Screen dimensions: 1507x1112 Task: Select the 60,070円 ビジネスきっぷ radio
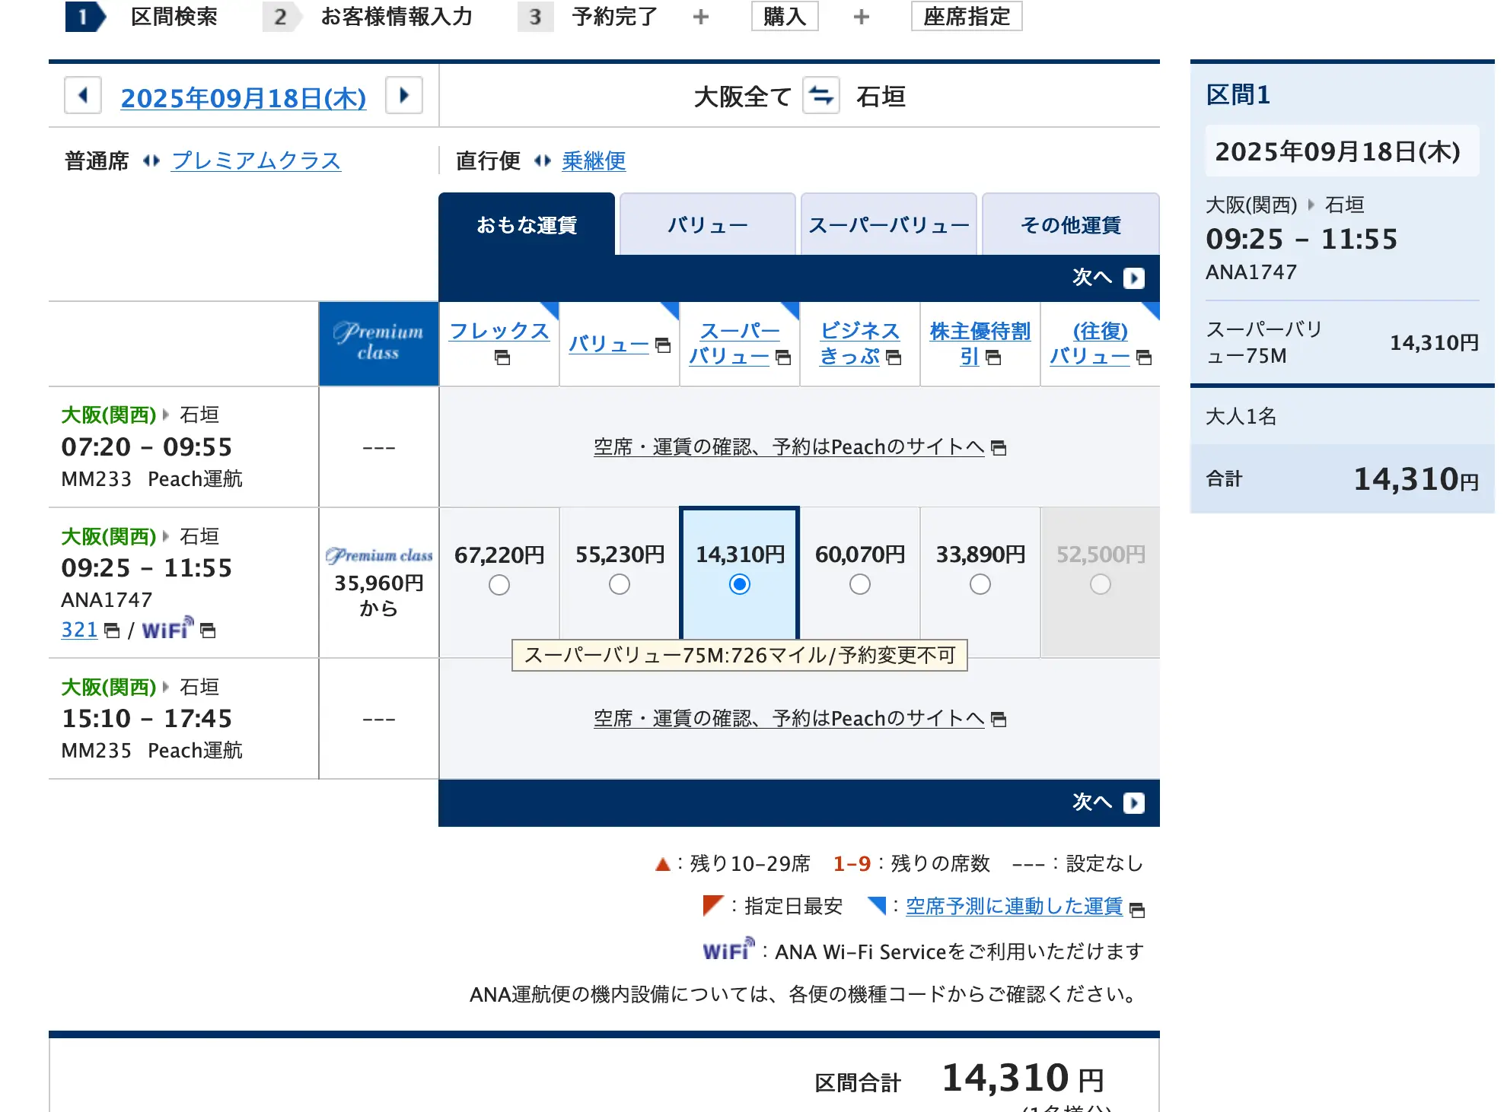pyautogui.click(x=860, y=585)
